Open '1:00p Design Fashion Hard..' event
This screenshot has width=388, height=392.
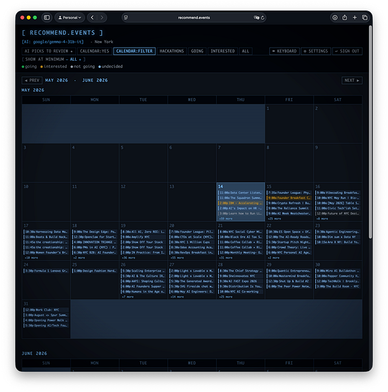(95, 271)
